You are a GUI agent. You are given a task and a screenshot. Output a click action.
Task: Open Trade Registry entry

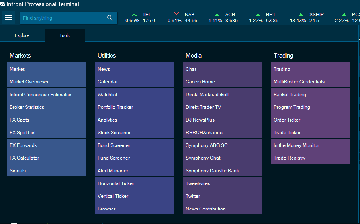pos(310,158)
